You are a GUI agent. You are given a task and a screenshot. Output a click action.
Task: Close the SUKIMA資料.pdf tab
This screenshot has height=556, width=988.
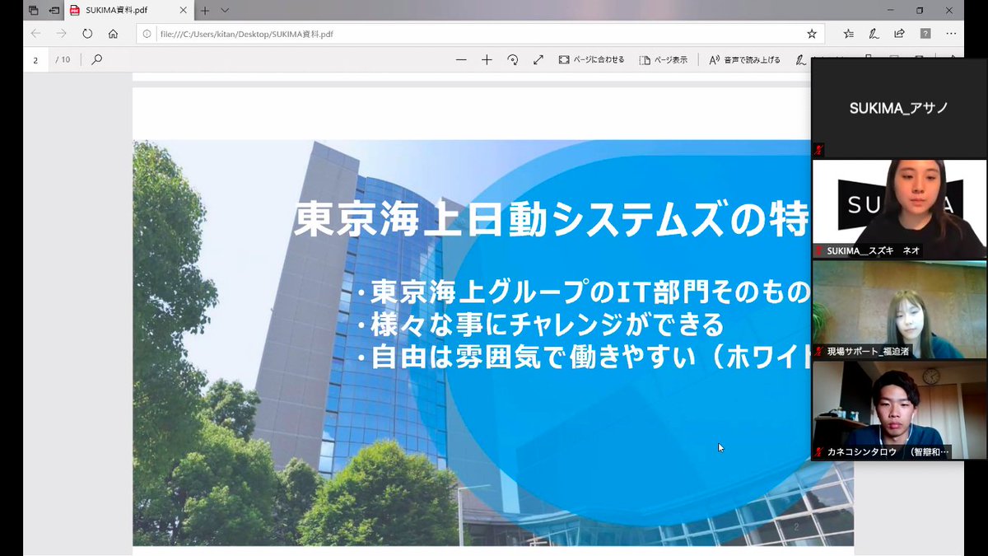pos(183,11)
